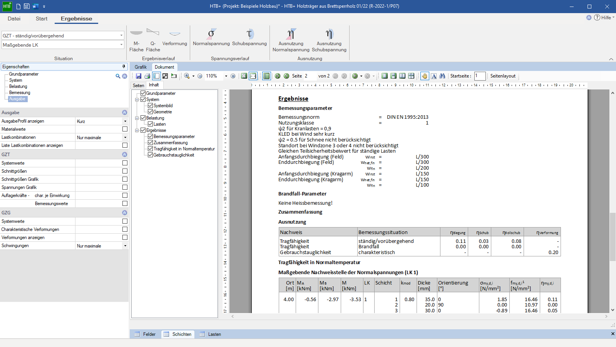Open the Felder bottom tab

point(145,334)
